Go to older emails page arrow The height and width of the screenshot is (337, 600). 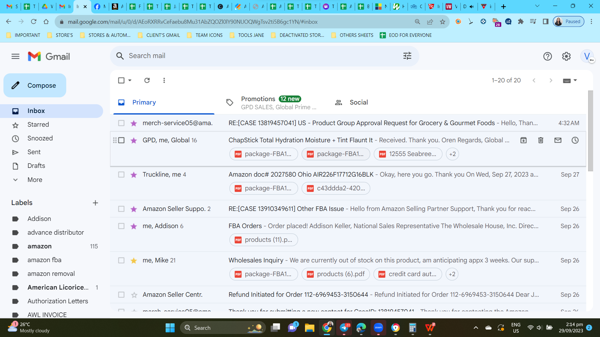pos(551,81)
